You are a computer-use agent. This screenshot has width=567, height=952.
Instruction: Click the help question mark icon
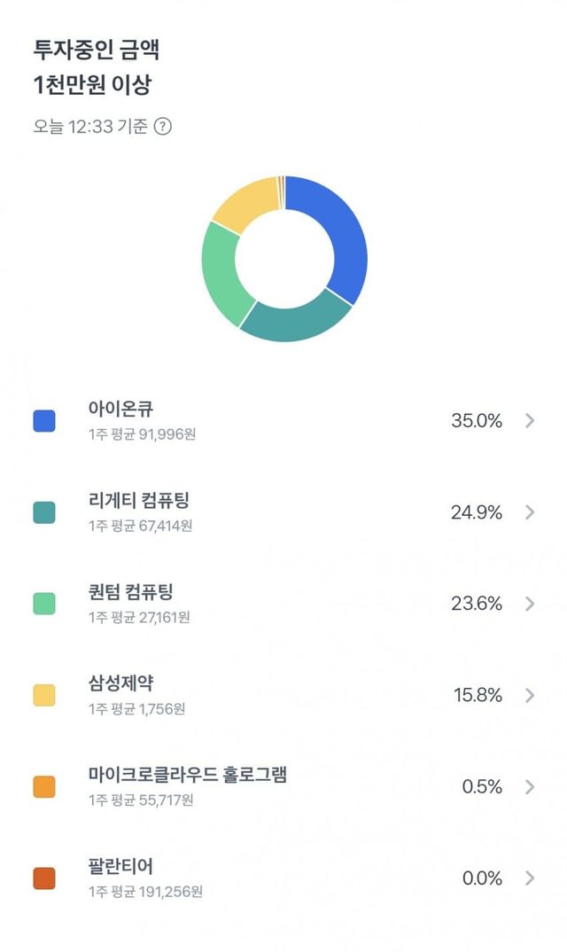point(163,126)
